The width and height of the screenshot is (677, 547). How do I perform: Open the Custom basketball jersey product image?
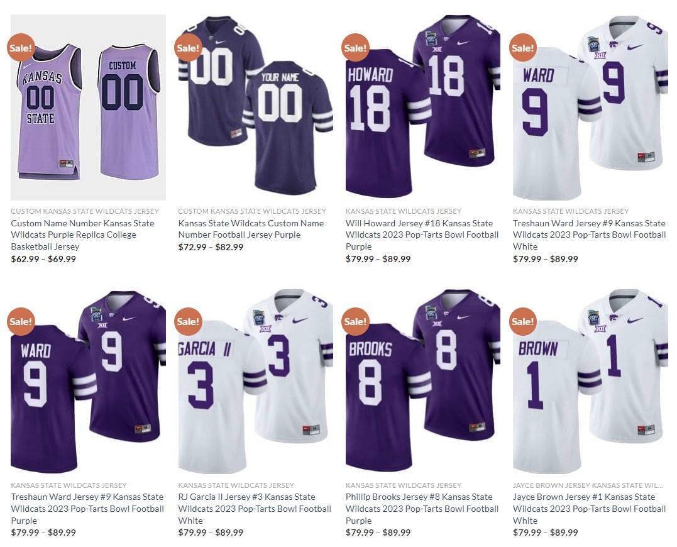(x=88, y=108)
